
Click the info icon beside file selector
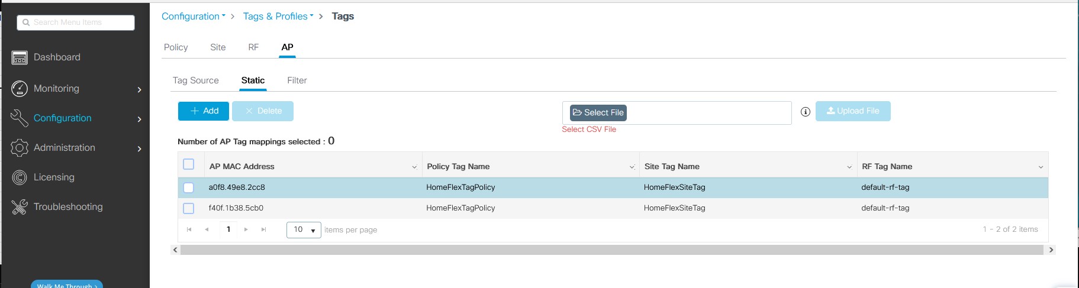(805, 112)
